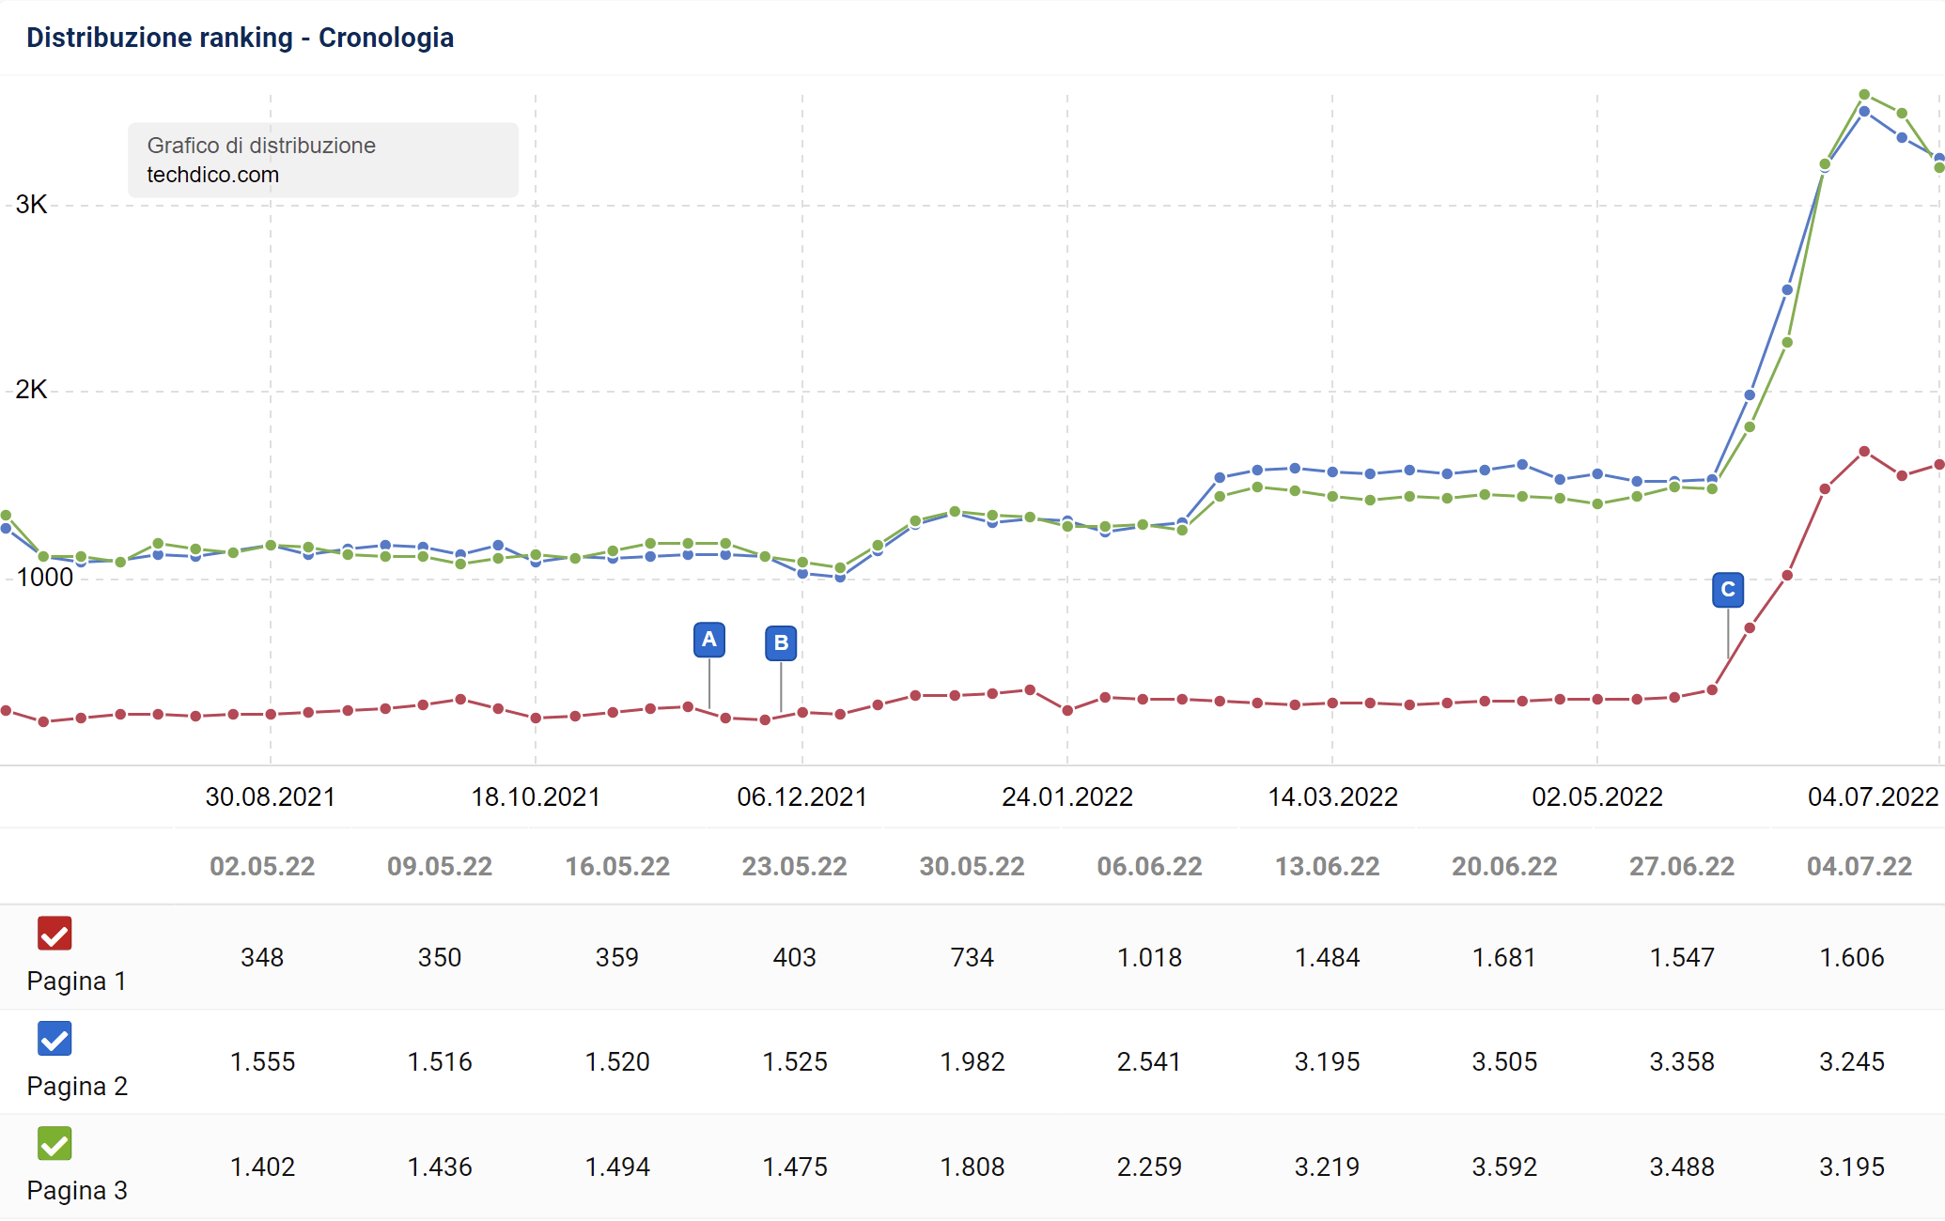Select Pagina 1 value 403
Screen dimensions: 1945x1221
click(x=795, y=957)
